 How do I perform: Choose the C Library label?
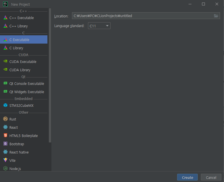click(x=16, y=48)
